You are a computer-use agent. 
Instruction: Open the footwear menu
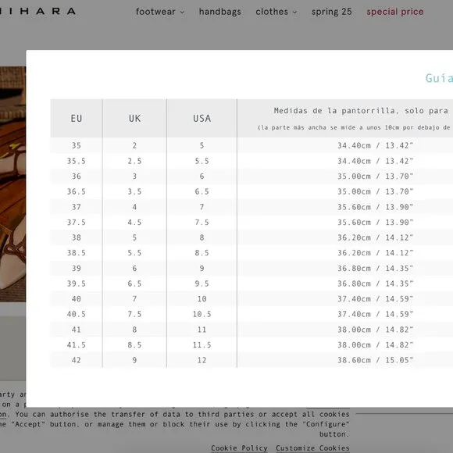coord(160,12)
